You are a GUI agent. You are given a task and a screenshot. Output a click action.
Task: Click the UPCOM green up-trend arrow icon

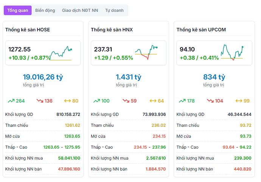(x=182, y=101)
